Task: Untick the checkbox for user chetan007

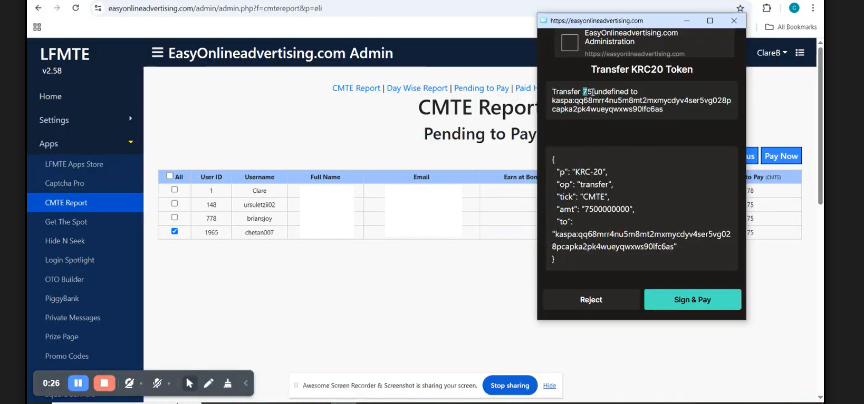Action: pos(175,231)
